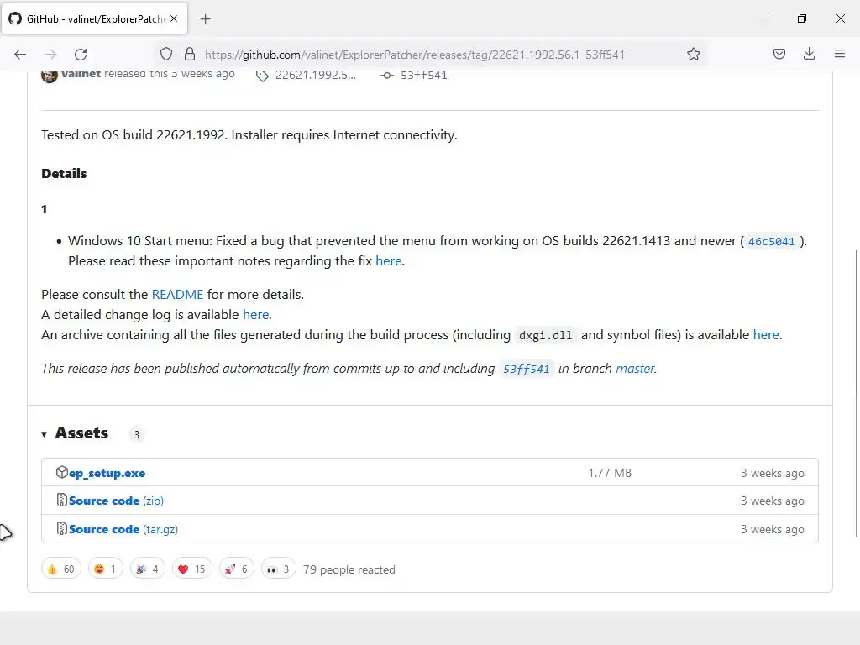The width and height of the screenshot is (860, 645).
Task: Download Source code (zip)
Action: [x=116, y=501]
